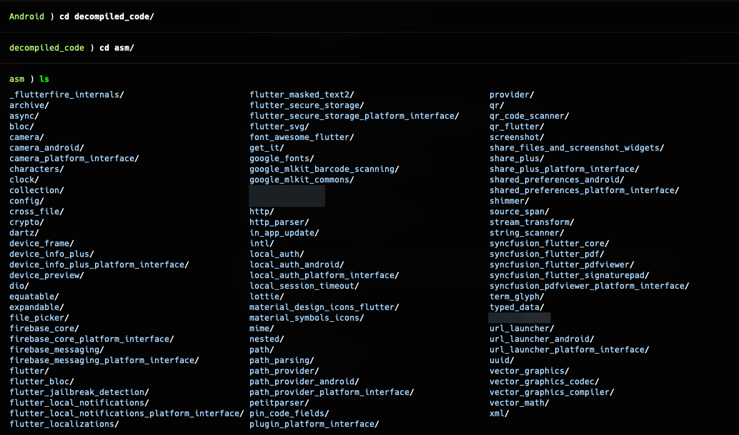Click the Android prompt label
739x435 pixels.
pyautogui.click(x=27, y=16)
